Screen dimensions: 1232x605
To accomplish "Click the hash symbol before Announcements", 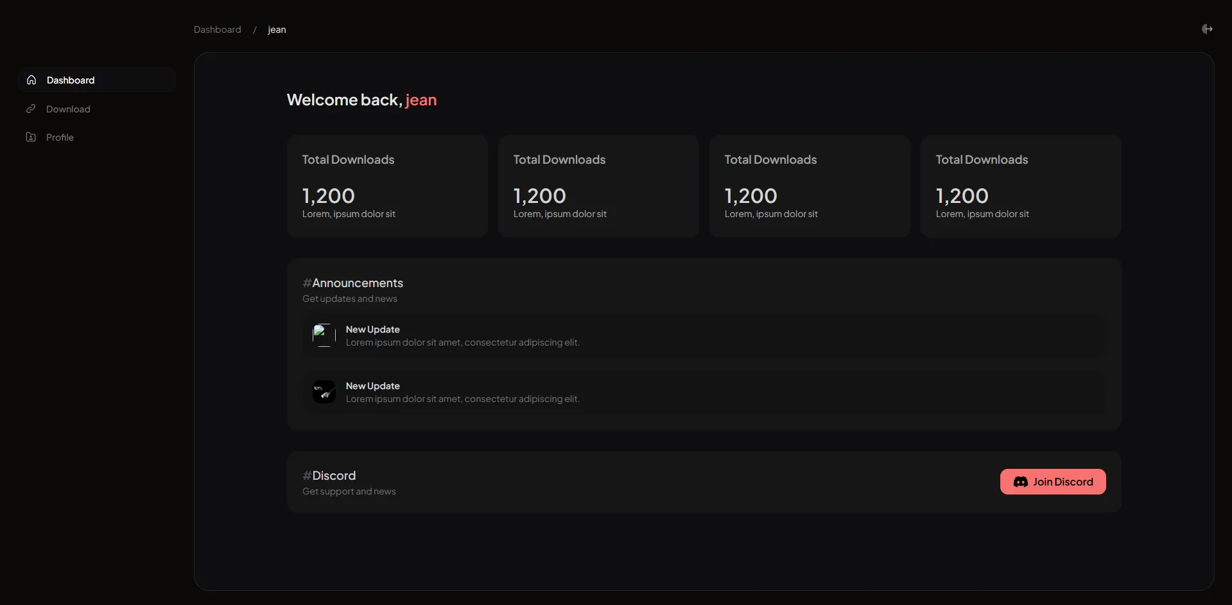I will [x=306, y=283].
